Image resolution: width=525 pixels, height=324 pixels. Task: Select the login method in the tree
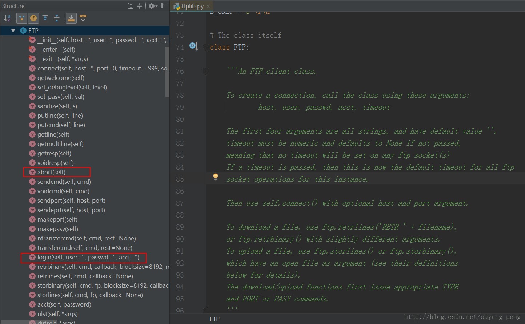(88, 257)
